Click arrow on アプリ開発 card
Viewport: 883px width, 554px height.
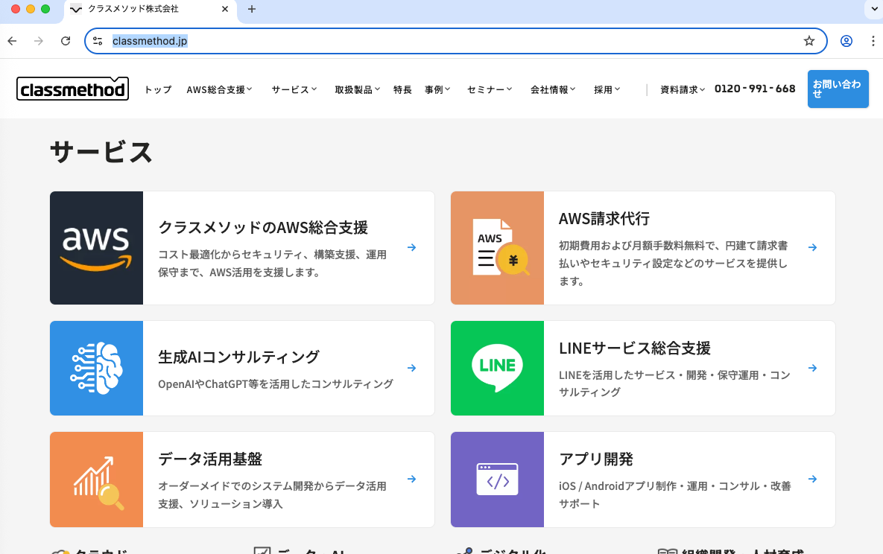813,479
